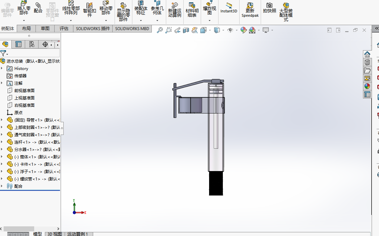This screenshot has width=379, height=236.
Task: Select 上视基准面 in the tree
Action: click(24, 98)
